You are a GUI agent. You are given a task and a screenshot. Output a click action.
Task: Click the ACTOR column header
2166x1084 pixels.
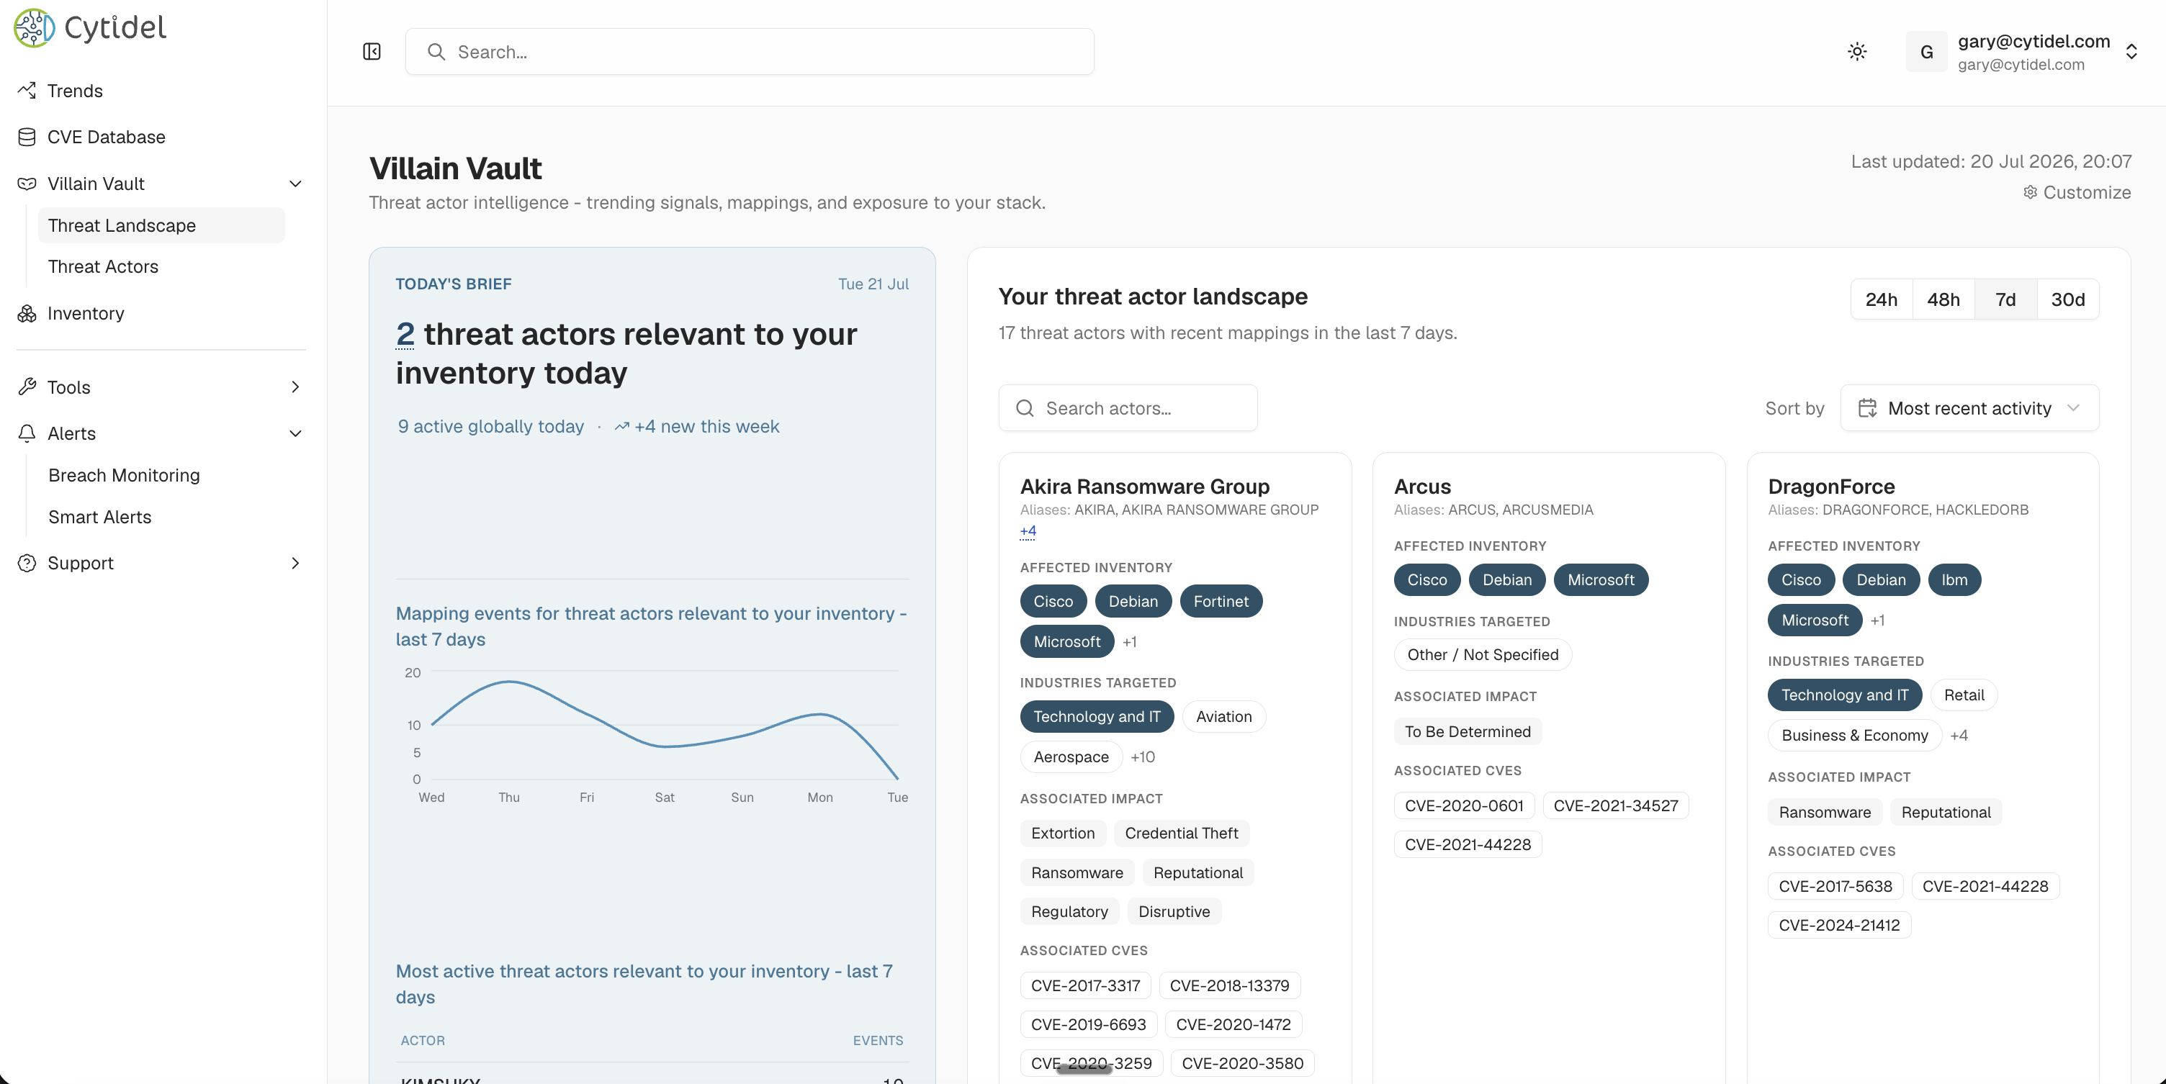click(x=422, y=1040)
